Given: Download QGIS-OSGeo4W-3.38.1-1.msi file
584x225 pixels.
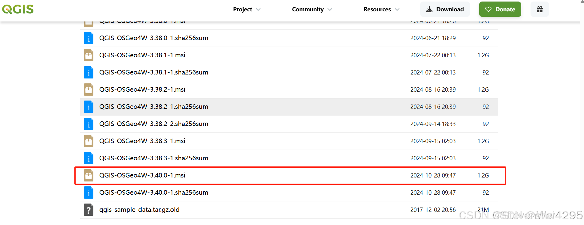Looking at the screenshot, I should 142,55.
